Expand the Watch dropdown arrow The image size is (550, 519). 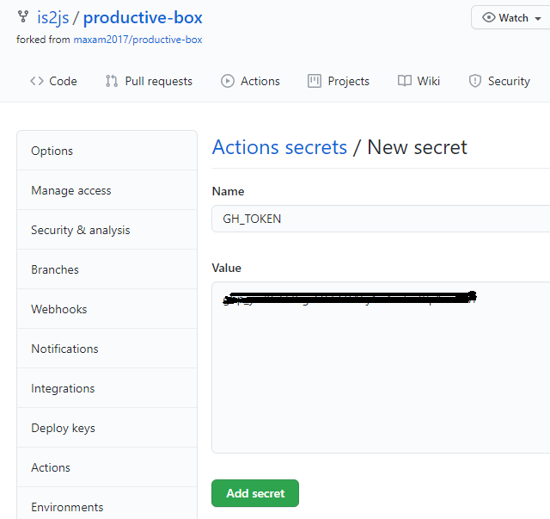point(538,19)
